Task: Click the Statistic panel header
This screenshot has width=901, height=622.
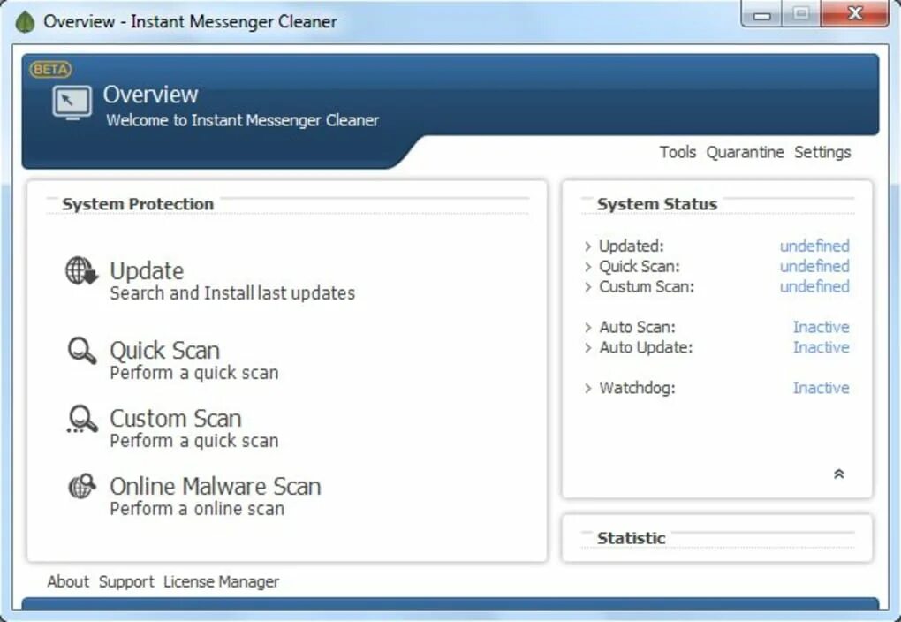Action: [x=631, y=538]
